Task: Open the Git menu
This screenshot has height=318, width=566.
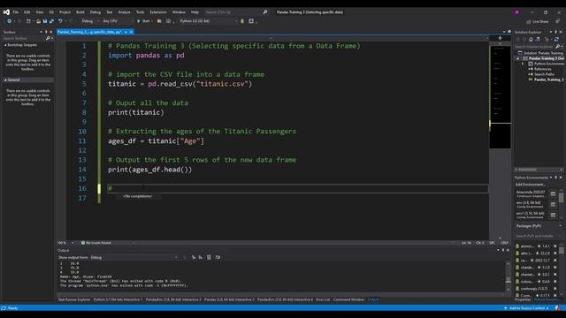Action: [x=51, y=11]
